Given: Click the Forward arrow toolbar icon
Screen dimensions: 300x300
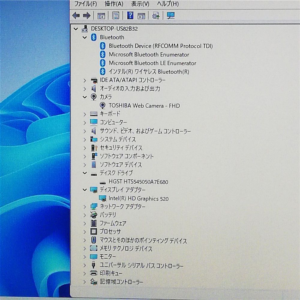Looking at the screenshot, I should [x=87, y=16].
